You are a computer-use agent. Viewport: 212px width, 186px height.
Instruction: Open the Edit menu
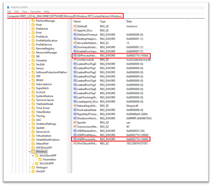point(16,11)
